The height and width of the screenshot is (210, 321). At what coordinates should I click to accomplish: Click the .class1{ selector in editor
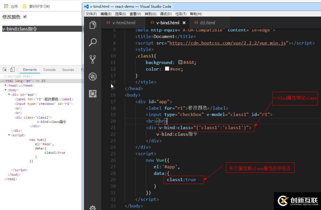[x=146, y=56]
